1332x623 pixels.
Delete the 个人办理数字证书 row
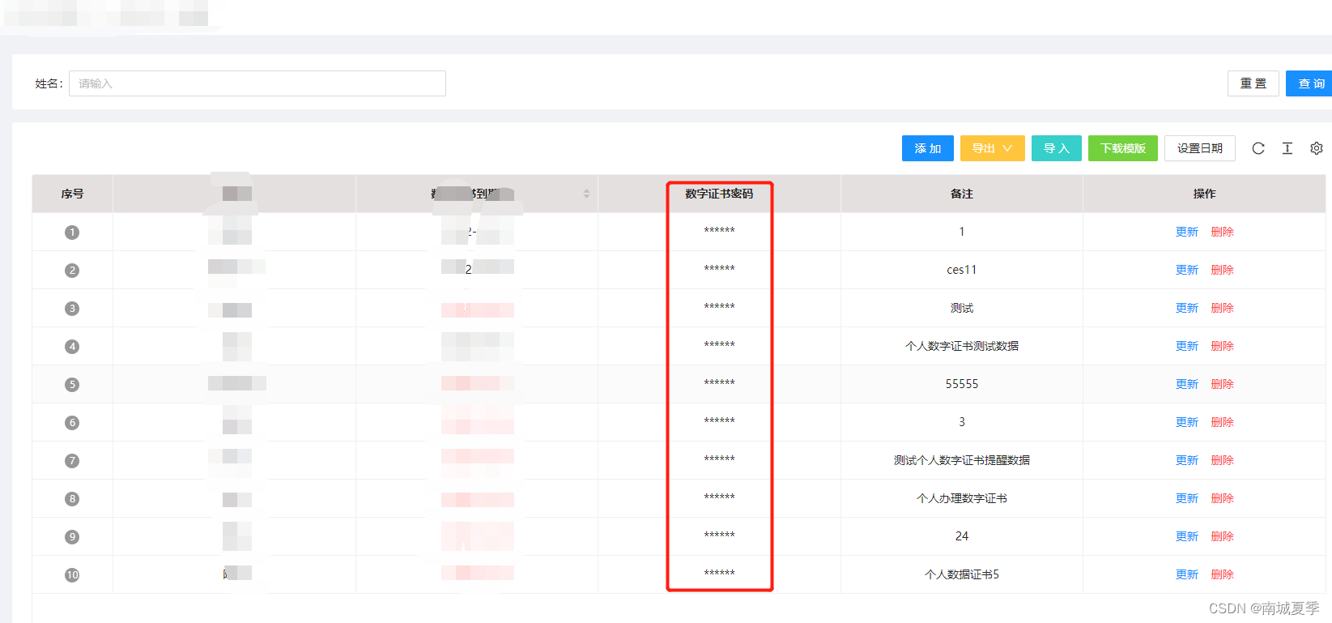coord(1223,498)
